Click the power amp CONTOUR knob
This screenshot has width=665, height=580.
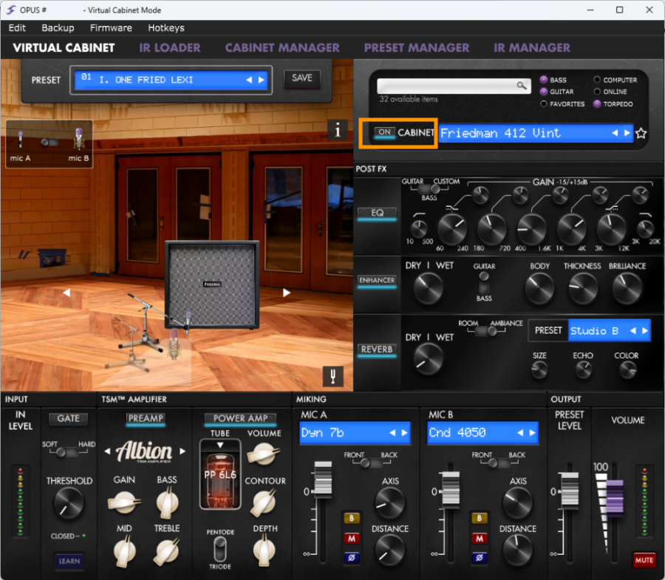pos(264,503)
